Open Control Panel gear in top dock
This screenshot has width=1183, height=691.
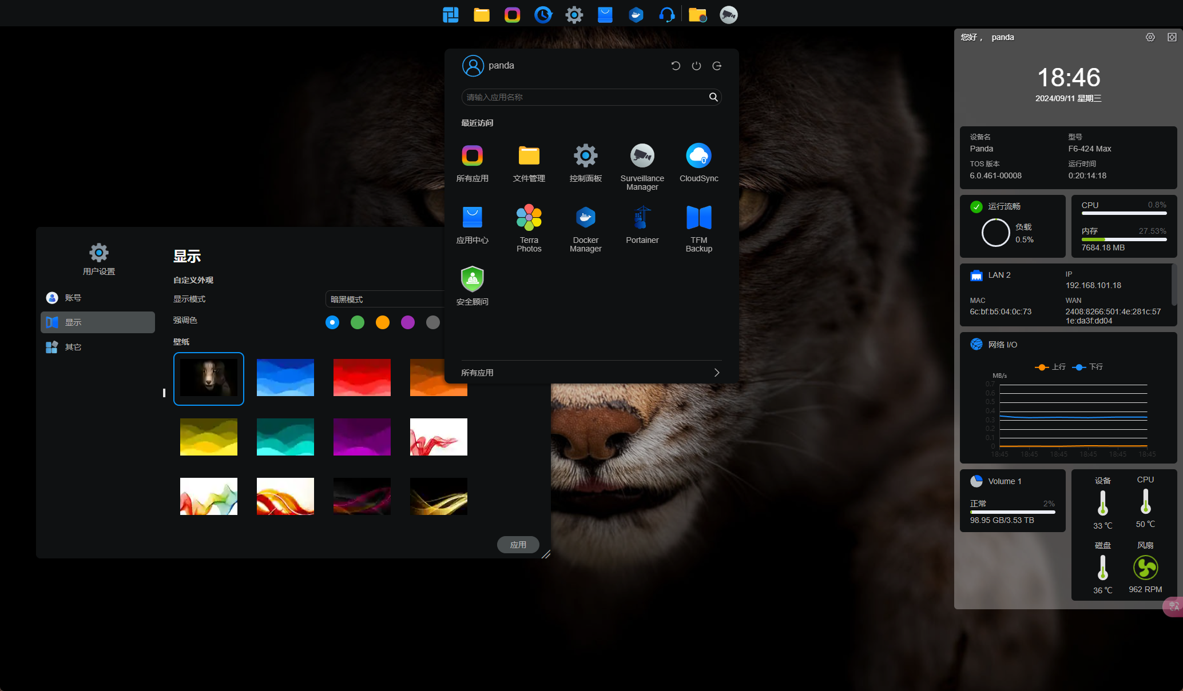[574, 15]
